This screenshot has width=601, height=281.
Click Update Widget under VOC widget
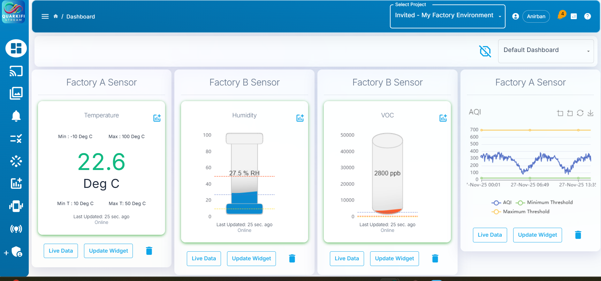point(394,258)
